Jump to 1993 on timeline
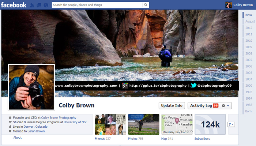The height and width of the screenshot is (146, 256). (x=249, y=92)
